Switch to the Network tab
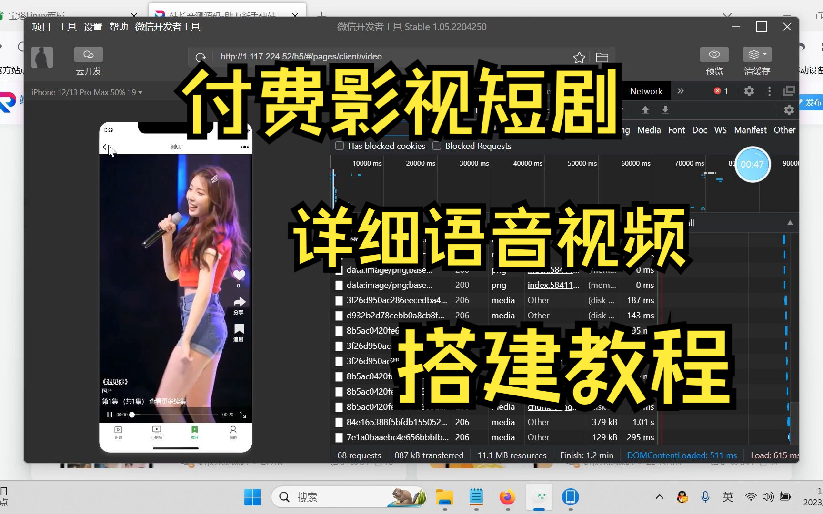The image size is (823, 514). (x=646, y=91)
